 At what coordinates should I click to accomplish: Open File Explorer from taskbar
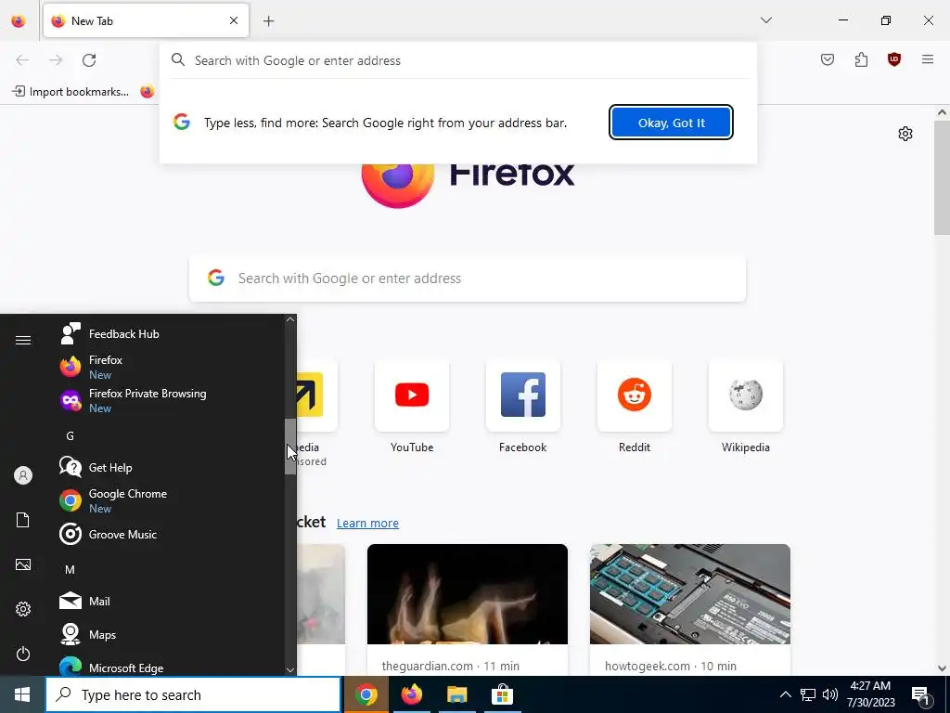pos(457,694)
